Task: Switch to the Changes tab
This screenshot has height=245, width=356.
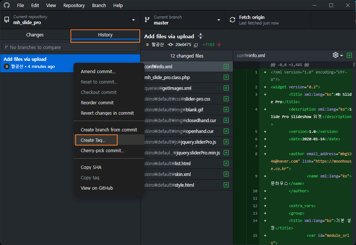Action: tap(35, 35)
